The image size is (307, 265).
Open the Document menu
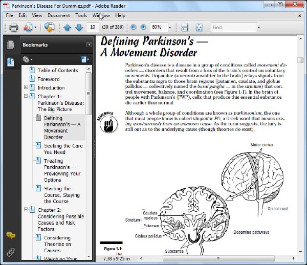tap(58, 15)
